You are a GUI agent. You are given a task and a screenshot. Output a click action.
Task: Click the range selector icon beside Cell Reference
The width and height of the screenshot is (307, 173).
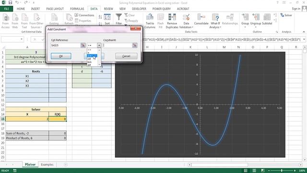[x=83, y=45]
